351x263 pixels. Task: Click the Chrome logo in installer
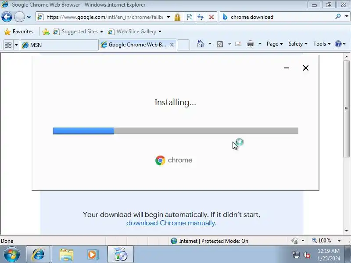[x=160, y=160]
